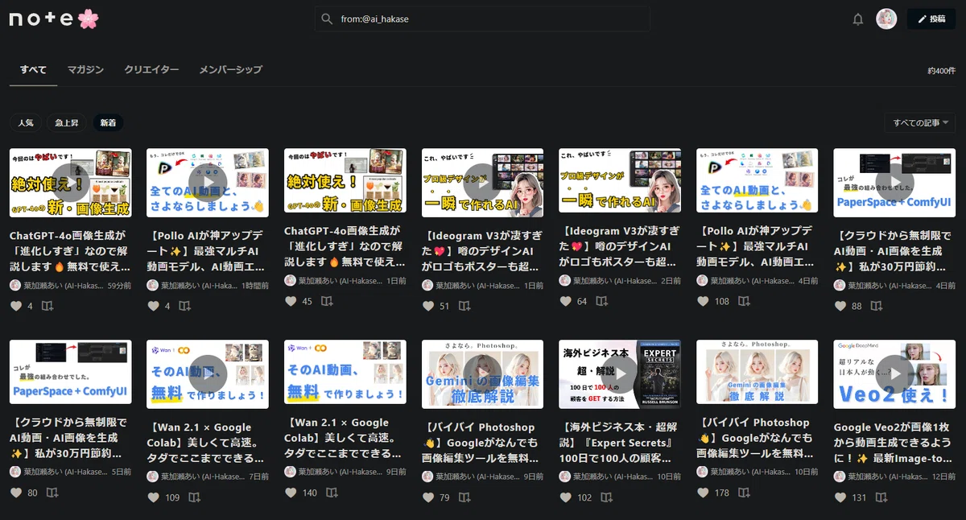966x520 pixels.
Task: Like the PaperSpace post with 80 likes
Action: (16, 493)
